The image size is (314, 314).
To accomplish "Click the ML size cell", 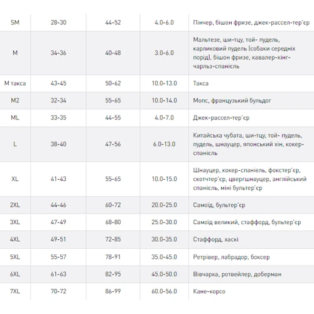I will [15, 117].
